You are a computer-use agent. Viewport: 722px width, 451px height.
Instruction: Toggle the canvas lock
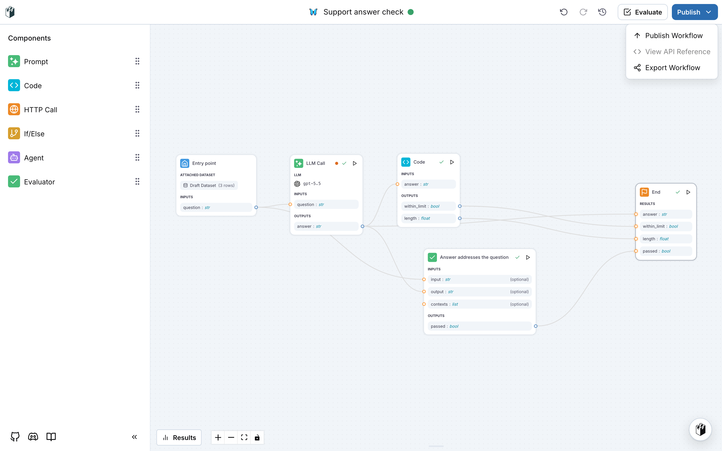pos(257,437)
